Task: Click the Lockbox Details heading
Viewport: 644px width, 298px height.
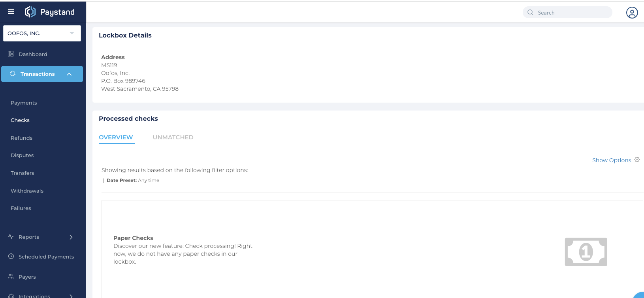Action: 125,35
